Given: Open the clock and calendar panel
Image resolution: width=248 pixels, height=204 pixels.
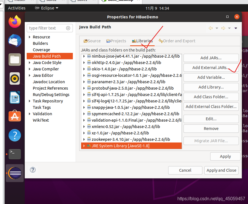Looking at the screenshot, I should [157, 8].
